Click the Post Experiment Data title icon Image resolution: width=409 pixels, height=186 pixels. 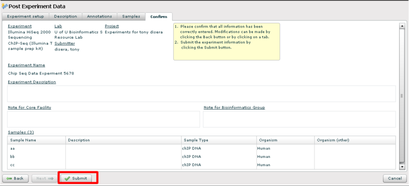click(x=5, y=6)
